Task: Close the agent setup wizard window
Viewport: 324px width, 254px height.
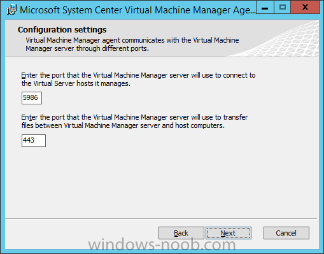Action: tap(305, 8)
